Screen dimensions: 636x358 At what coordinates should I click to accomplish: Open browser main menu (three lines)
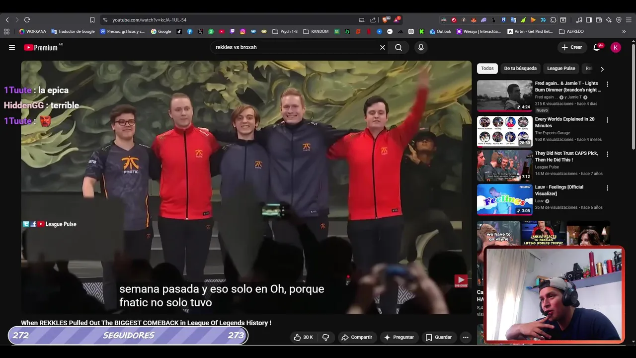[x=629, y=20]
